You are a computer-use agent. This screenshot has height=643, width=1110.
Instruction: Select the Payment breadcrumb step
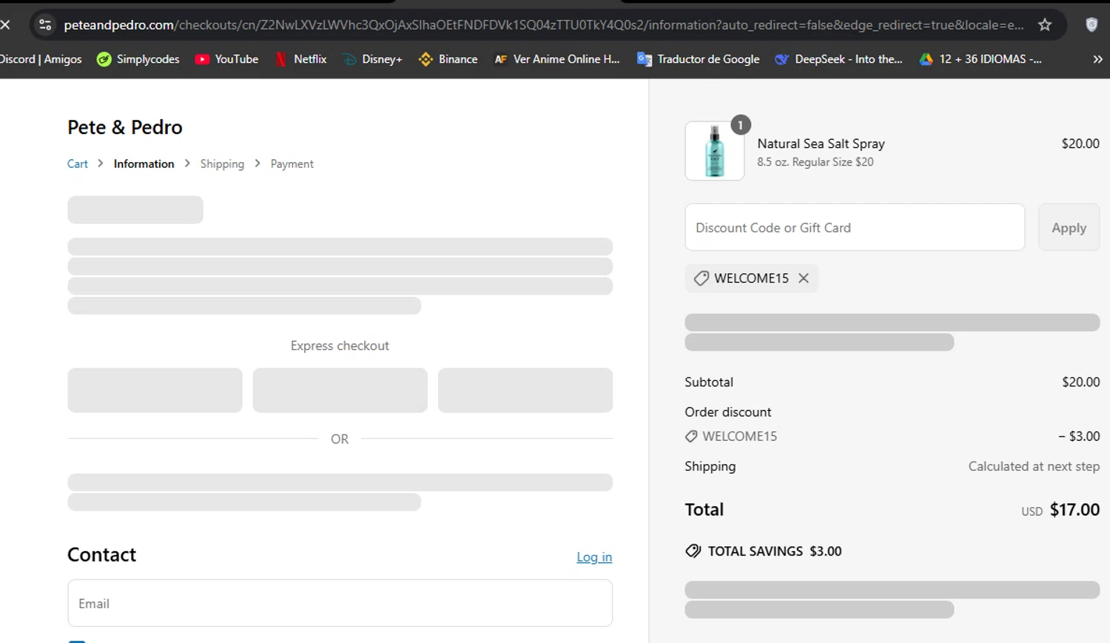pyautogui.click(x=292, y=164)
